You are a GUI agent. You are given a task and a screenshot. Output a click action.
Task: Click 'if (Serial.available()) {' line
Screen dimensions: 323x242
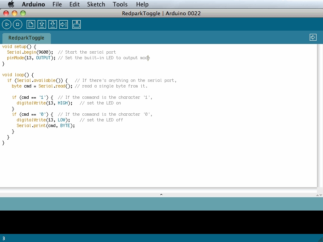[x=37, y=80]
